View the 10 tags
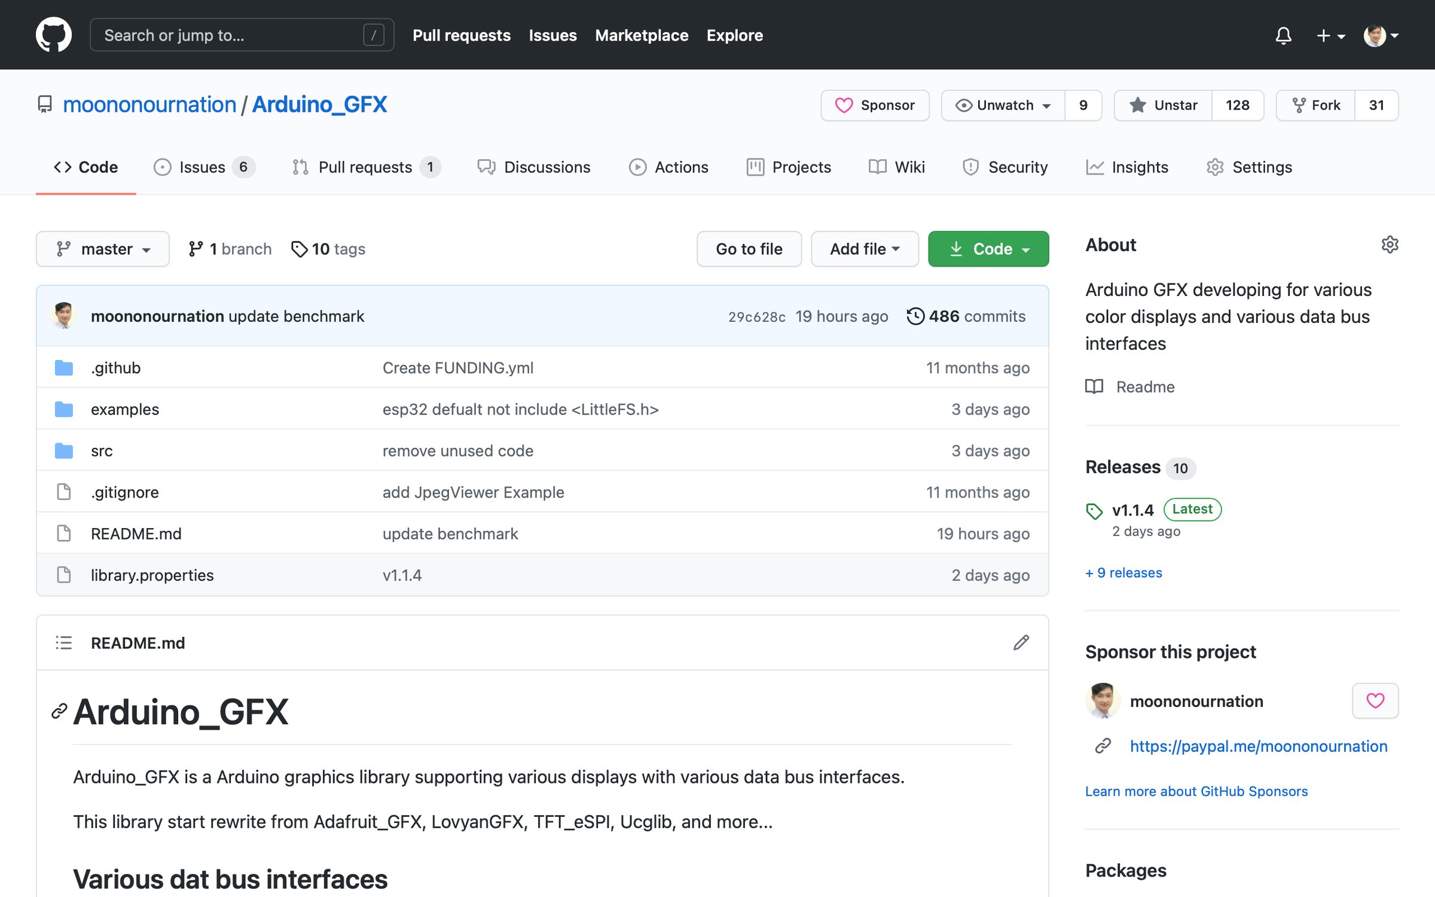The image size is (1435, 897). click(x=328, y=249)
